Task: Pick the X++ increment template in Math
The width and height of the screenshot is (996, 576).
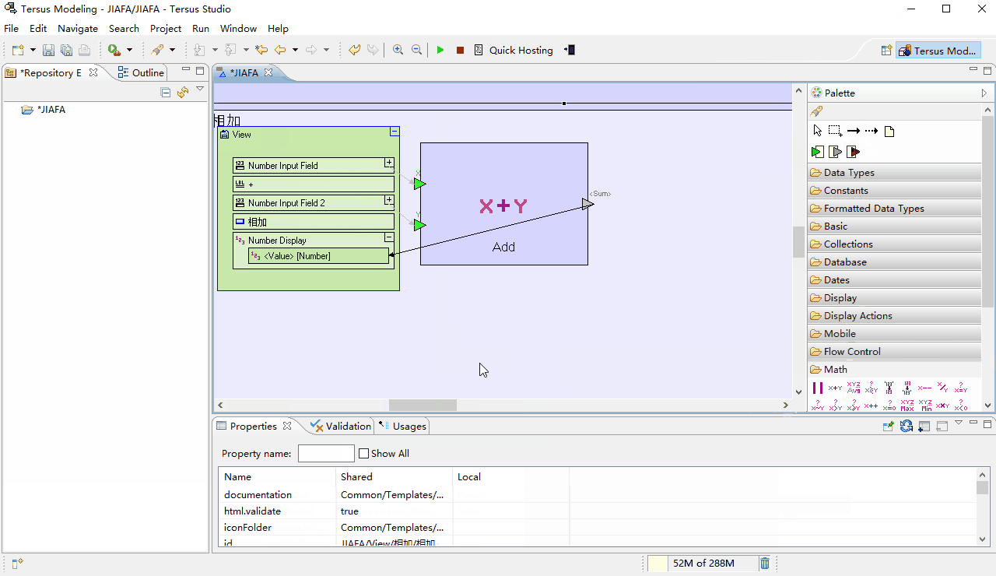Action: (871, 406)
